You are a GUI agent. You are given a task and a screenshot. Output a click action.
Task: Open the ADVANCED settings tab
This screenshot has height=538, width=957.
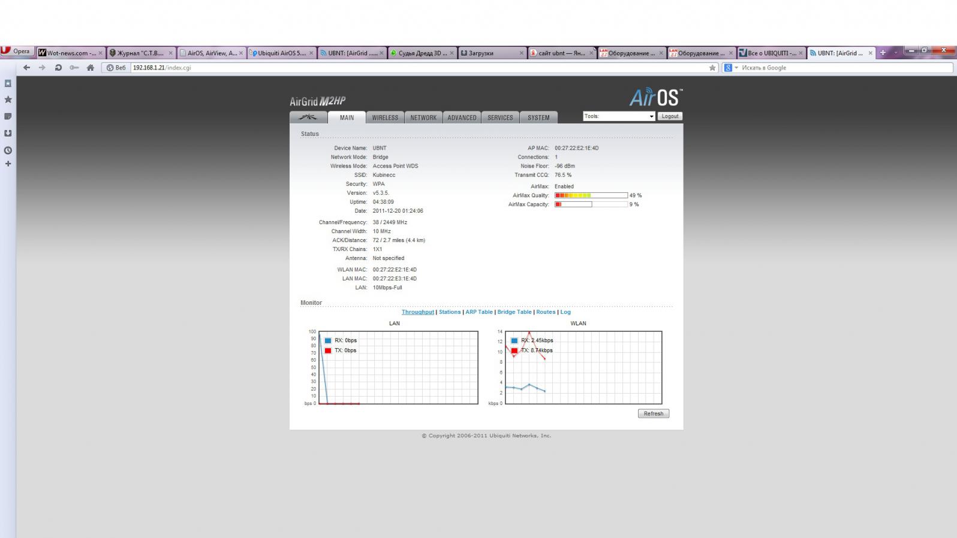pos(462,117)
